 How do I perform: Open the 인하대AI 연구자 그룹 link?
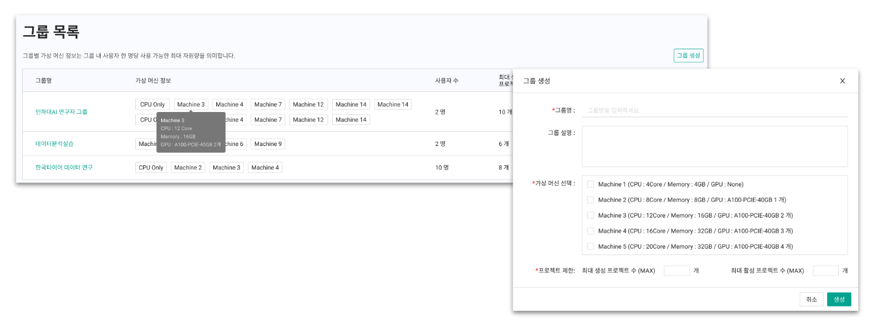click(x=62, y=111)
